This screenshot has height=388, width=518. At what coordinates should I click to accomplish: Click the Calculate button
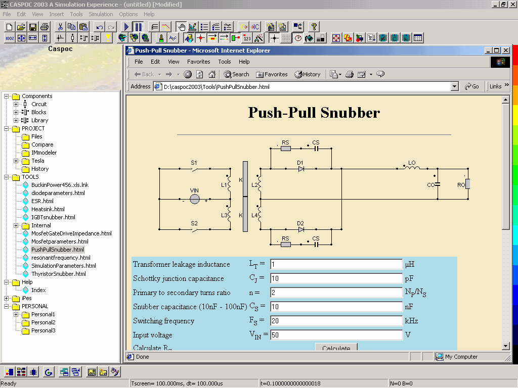pyautogui.click(x=336, y=347)
